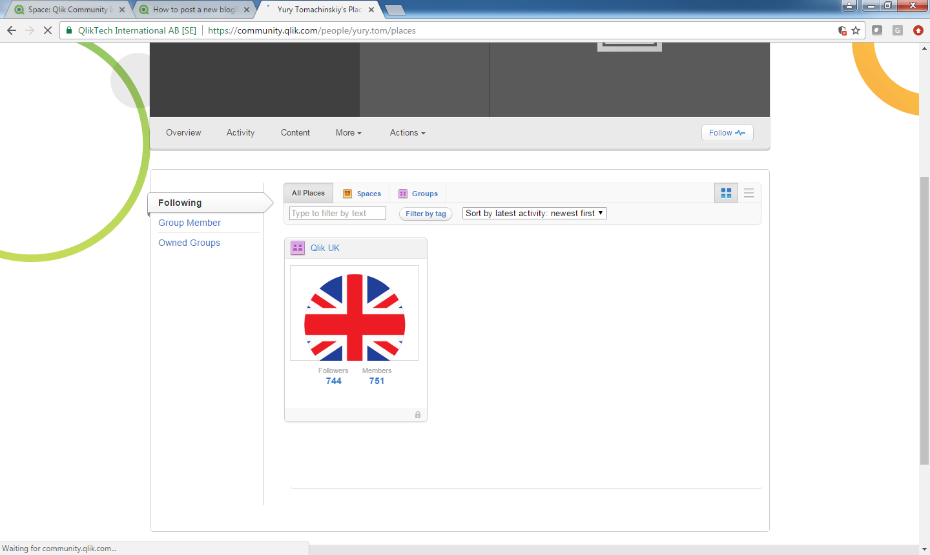
Task: Open the Actions dropdown menu
Action: (x=408, y=132)
